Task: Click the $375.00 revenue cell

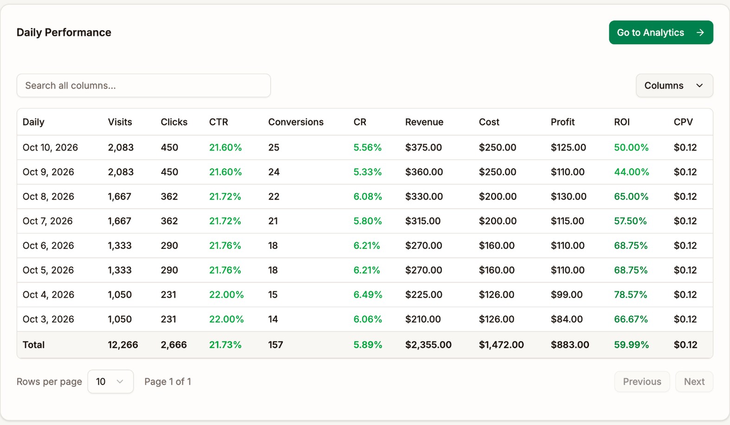Action: point(423,148)
